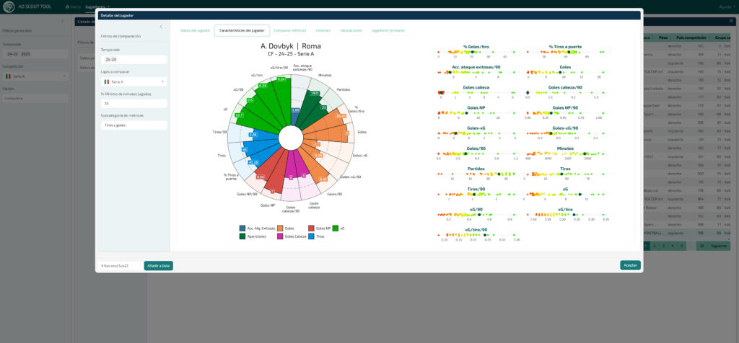Click the AO Scout Tool logo icon
This screenshot has width=739, height=343.
(9, 6)
